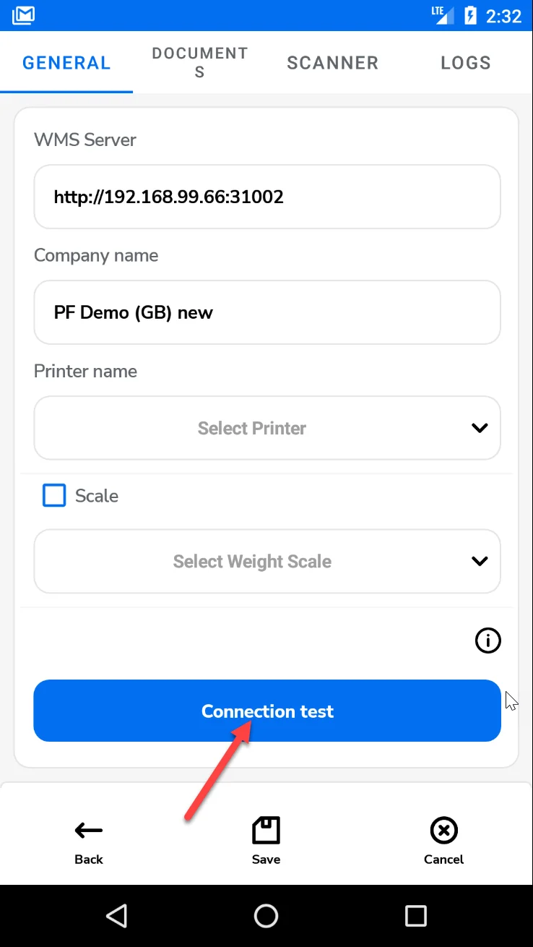
Task: Switch to the Documents tab
Action: [x=199, y=63]
